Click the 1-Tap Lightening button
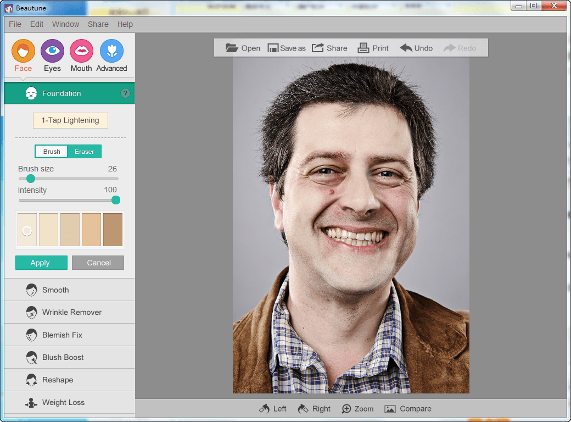This screenshot has height=422, width=571. [70, 121]
